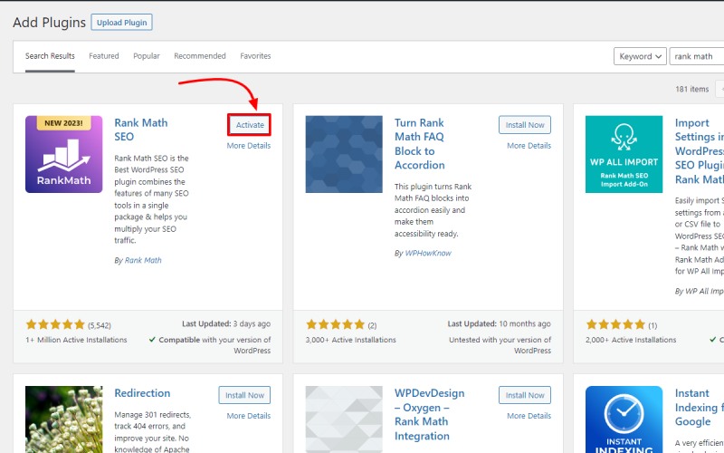Image resolution: width=724 pixels, height=453 pixels.
Task: Open More Details for Rank Math SEO
Action: 248,146
